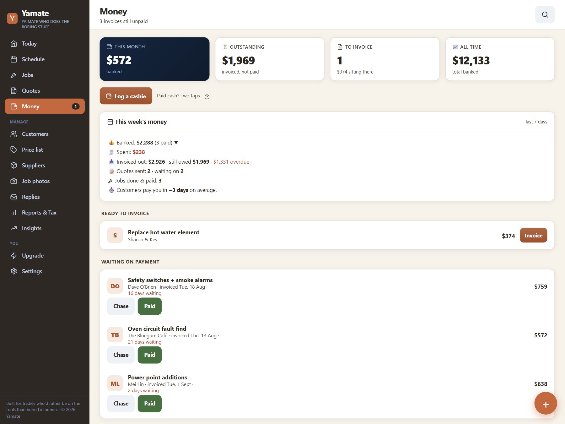565x424 pixels.
Task: Click the Upgrade lightning icon
Action: pyautogui.click(x=14, y=256)
